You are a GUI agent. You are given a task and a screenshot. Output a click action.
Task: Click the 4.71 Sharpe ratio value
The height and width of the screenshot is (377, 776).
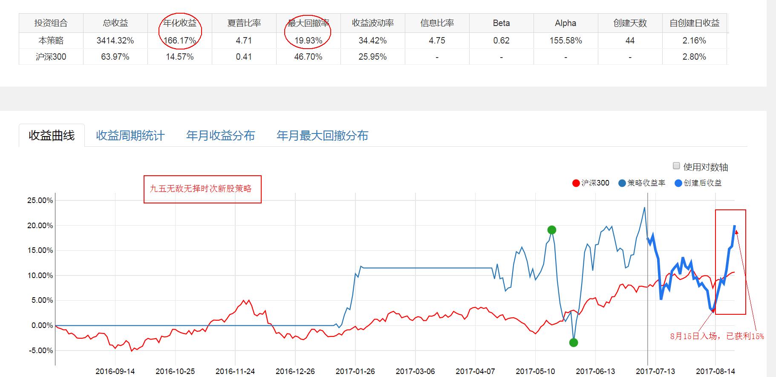pyautogui.click(x=244, y=41)
